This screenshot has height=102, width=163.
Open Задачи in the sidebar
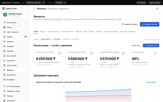coord(15,37)
